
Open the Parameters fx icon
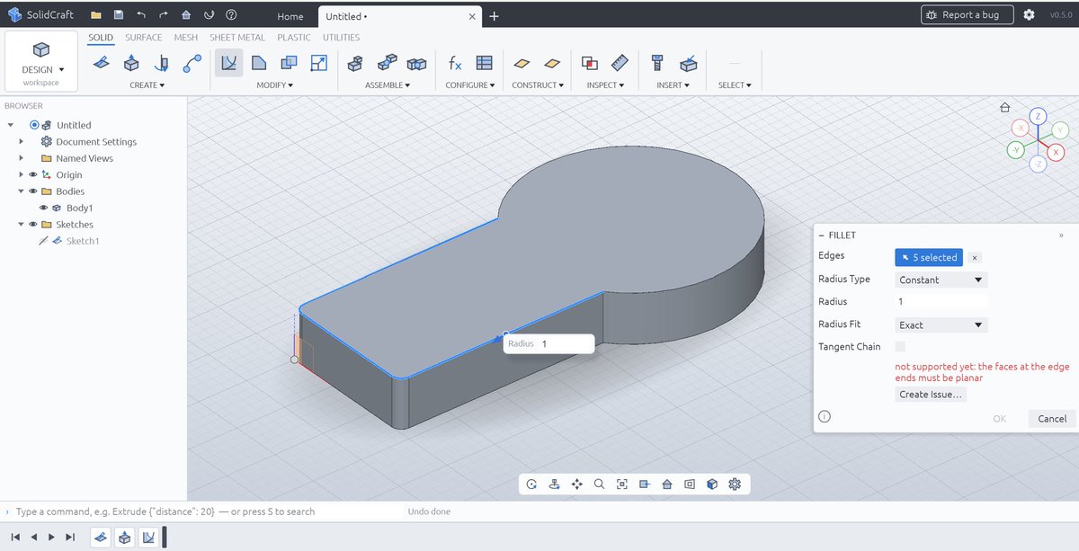[x=455, y=63]
